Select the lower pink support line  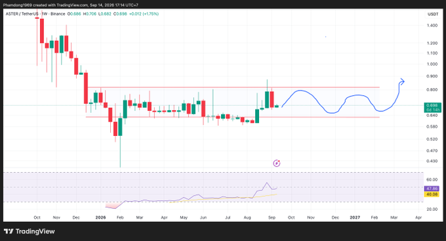(232, 117)
